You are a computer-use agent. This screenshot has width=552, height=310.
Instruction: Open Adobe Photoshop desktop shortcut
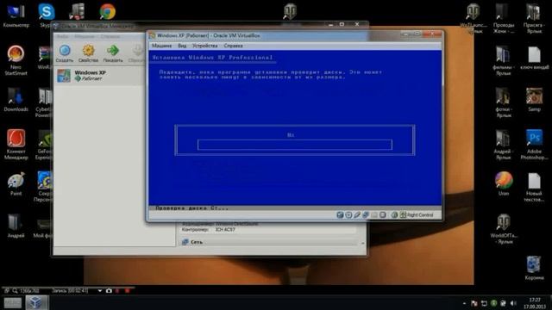click(x=534, y=145)
